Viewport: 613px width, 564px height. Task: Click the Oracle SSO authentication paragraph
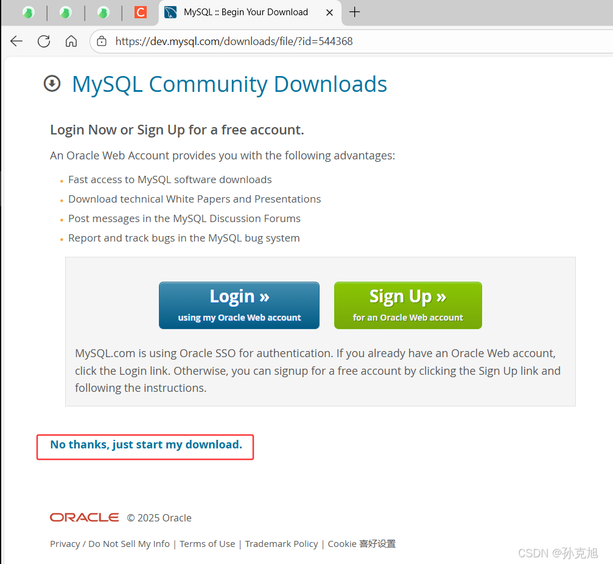[x=318, y=371]
